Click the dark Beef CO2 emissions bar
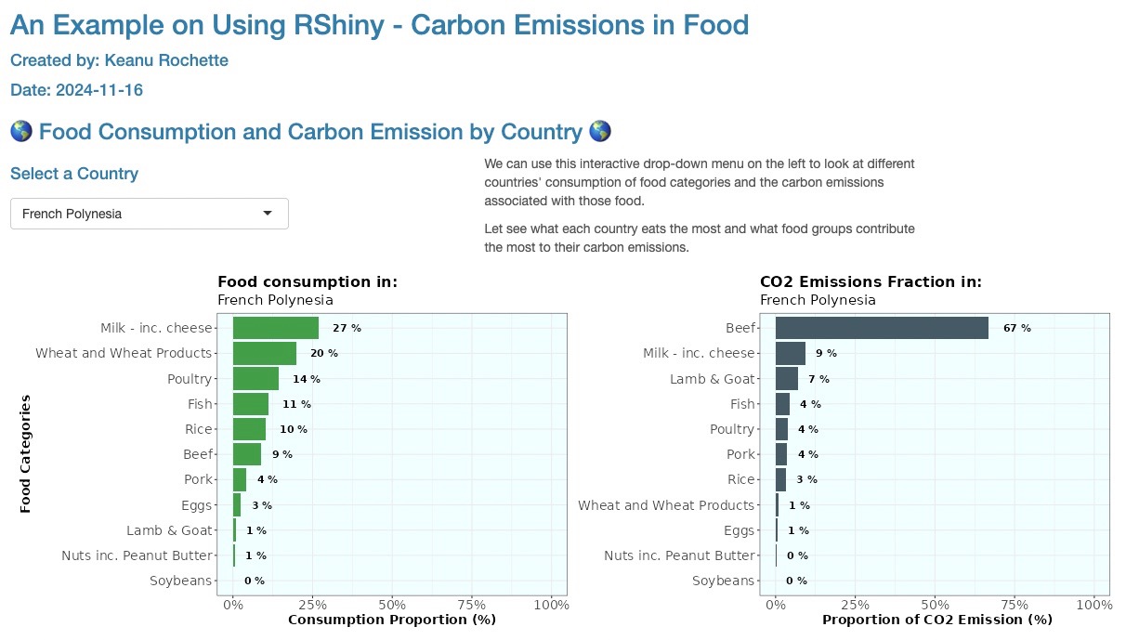The height and width of the screenshot is (640, 1126). click(882, 328)
